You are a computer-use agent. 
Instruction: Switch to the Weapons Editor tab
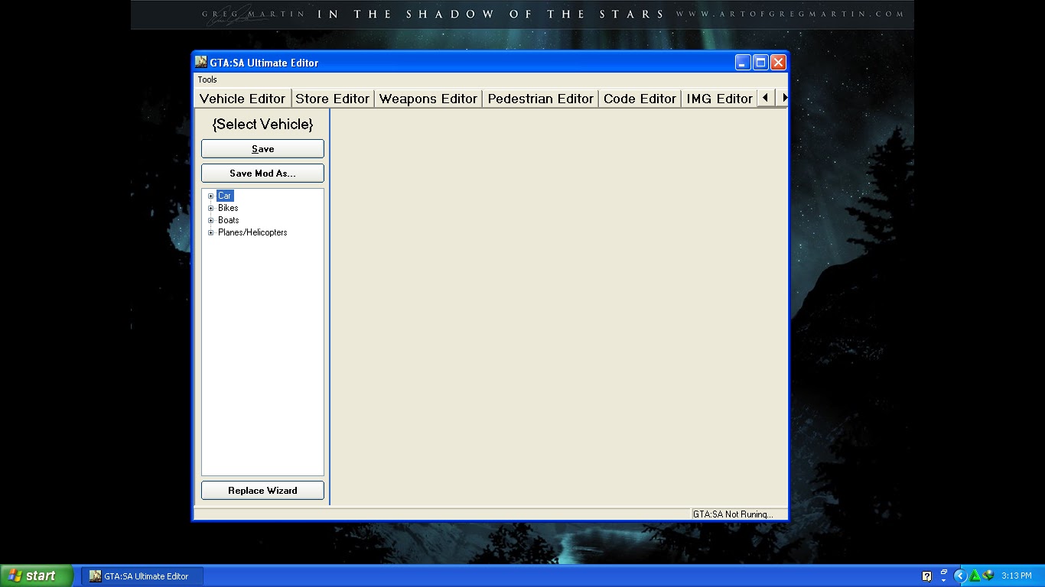[428, 99]
